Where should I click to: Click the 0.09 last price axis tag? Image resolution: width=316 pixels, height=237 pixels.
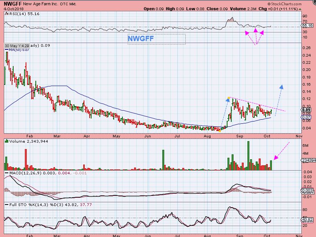[x=306, y=110]
